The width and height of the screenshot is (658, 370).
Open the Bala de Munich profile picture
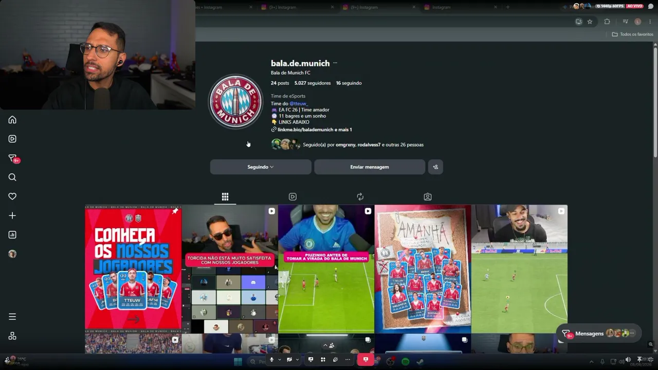(235, 101)
